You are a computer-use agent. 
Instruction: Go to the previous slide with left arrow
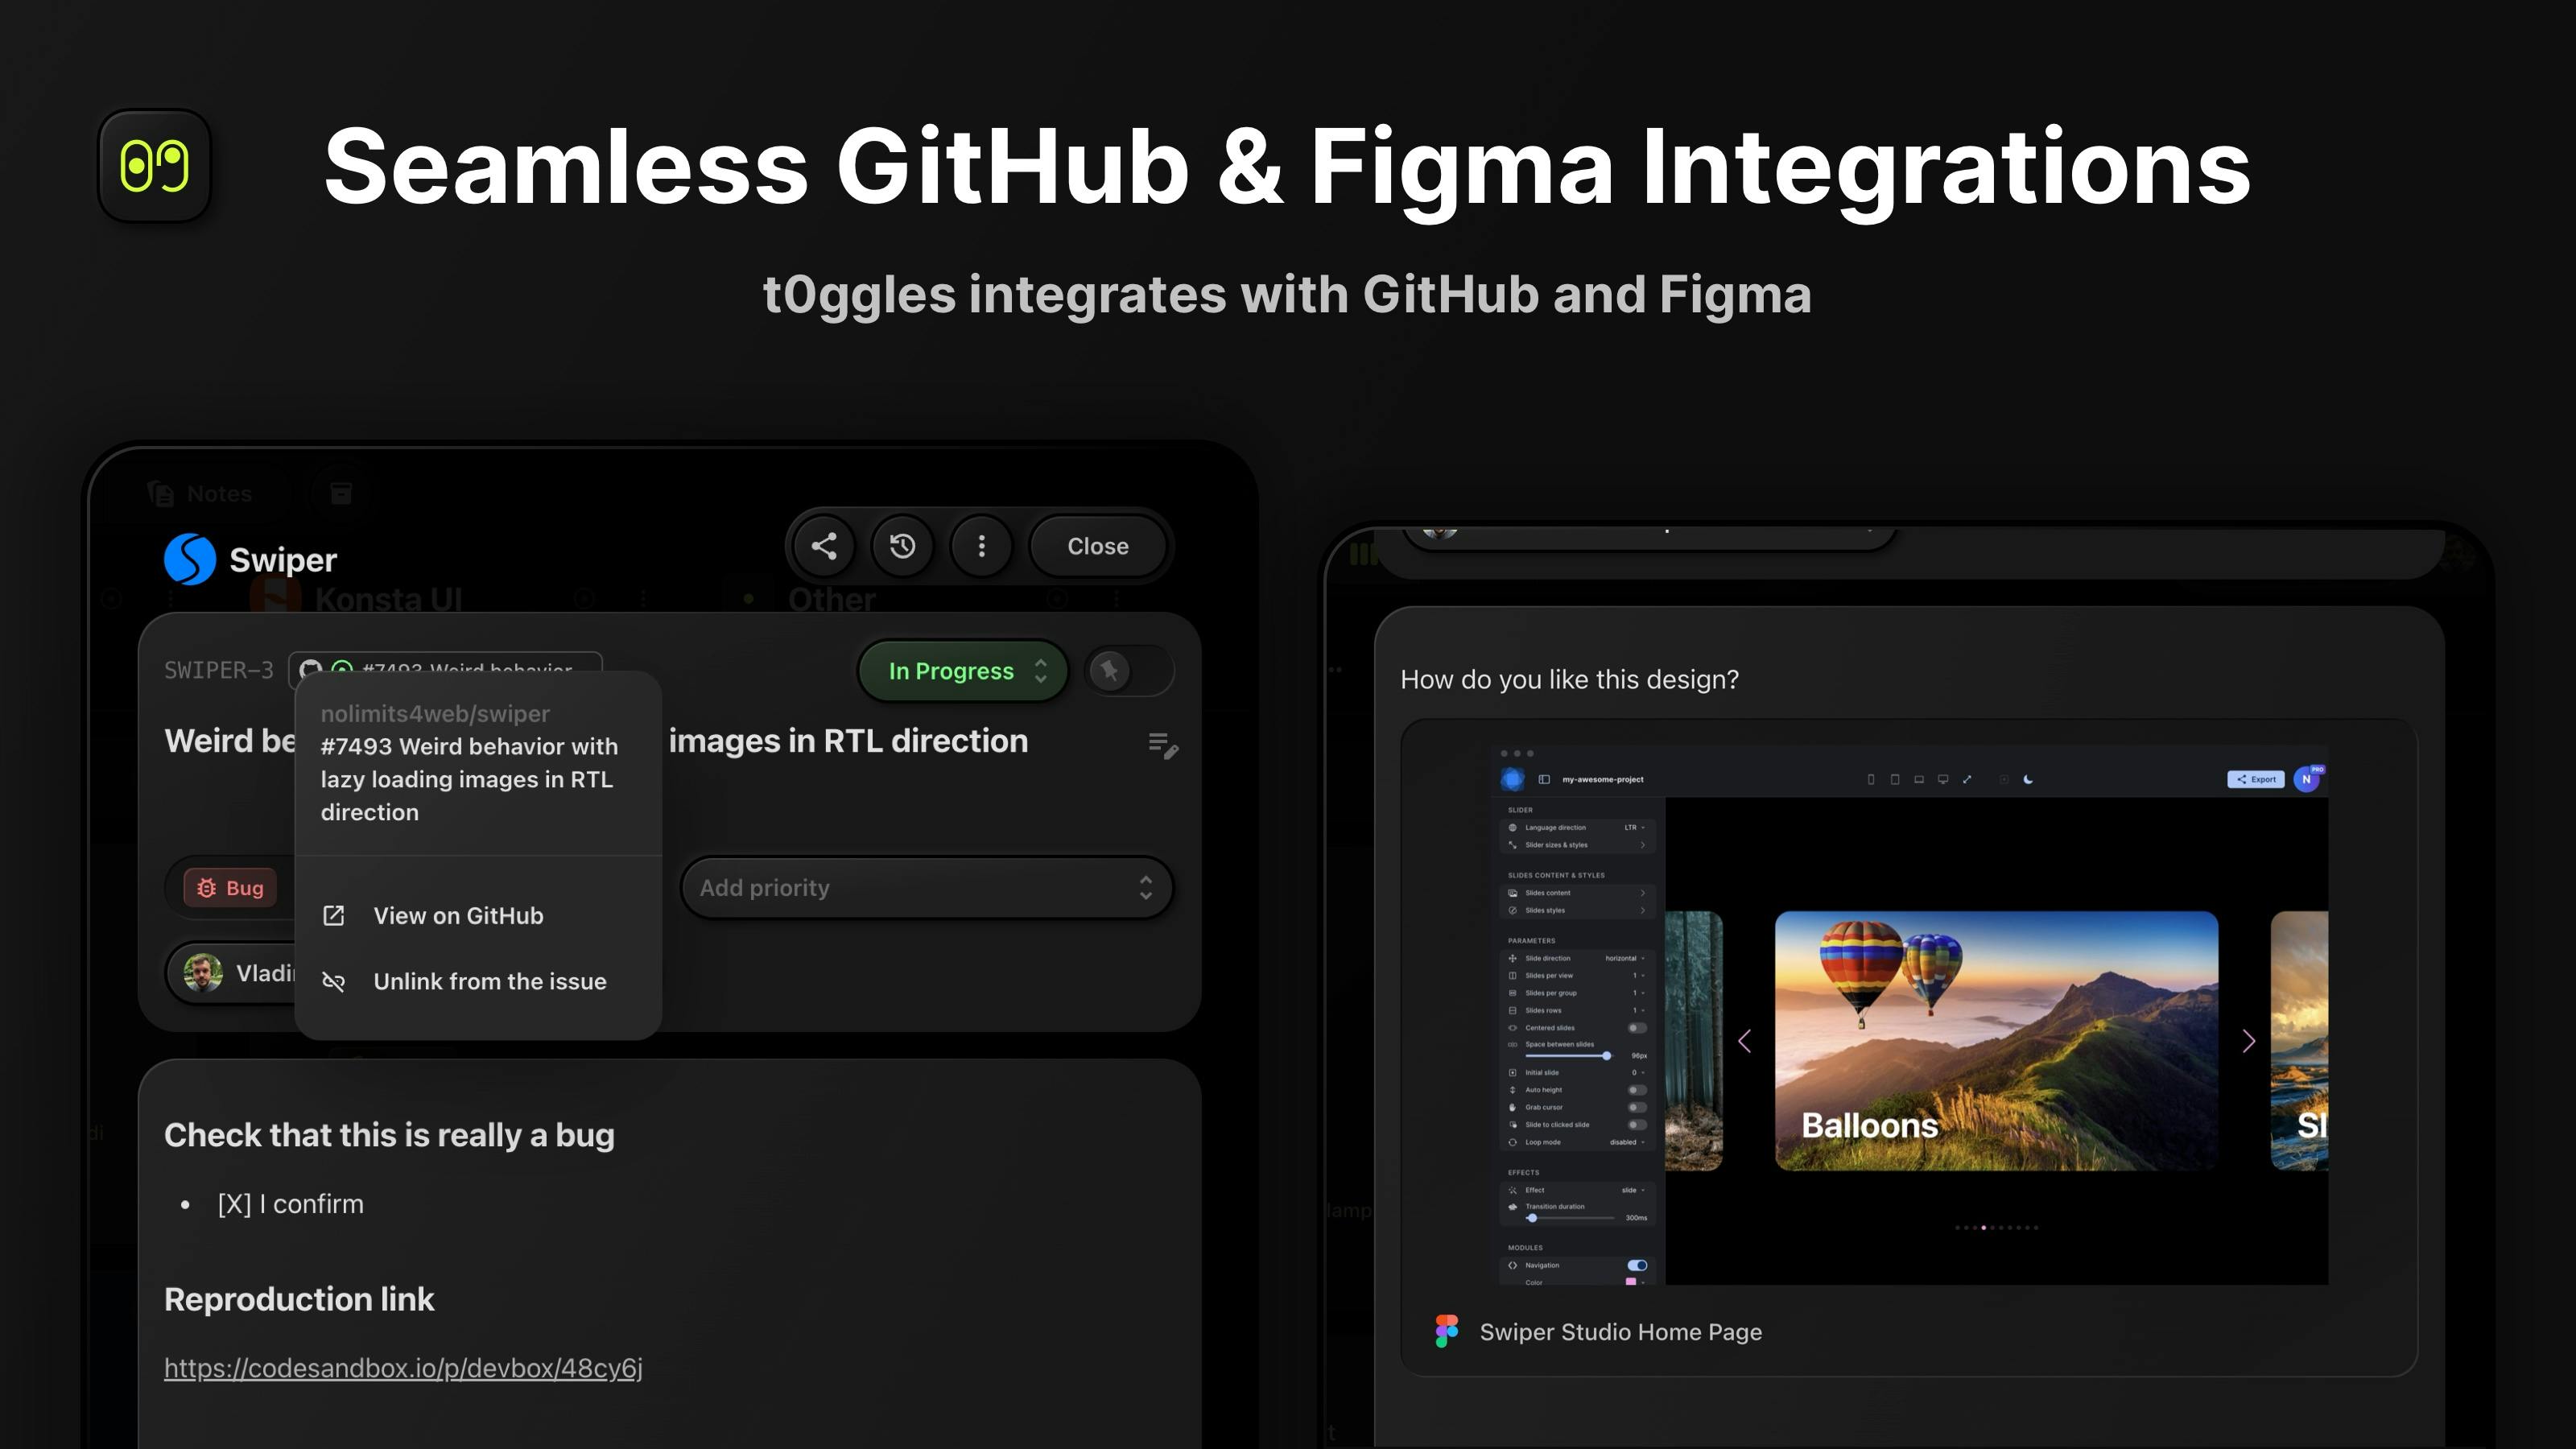pos(1745,1041)
